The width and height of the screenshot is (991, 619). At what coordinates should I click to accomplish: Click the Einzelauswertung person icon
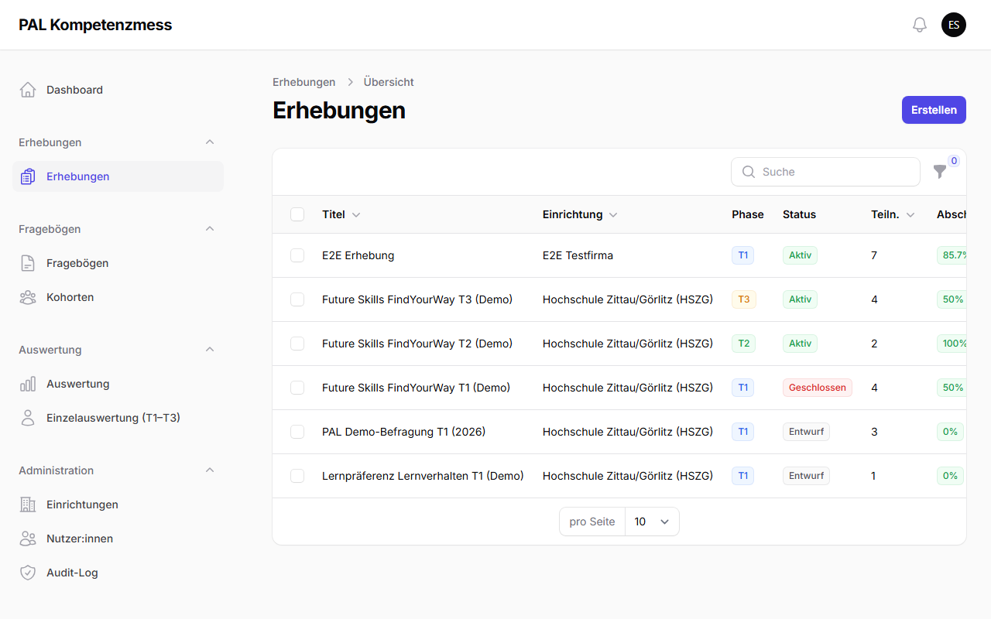[x=28, y=418]
